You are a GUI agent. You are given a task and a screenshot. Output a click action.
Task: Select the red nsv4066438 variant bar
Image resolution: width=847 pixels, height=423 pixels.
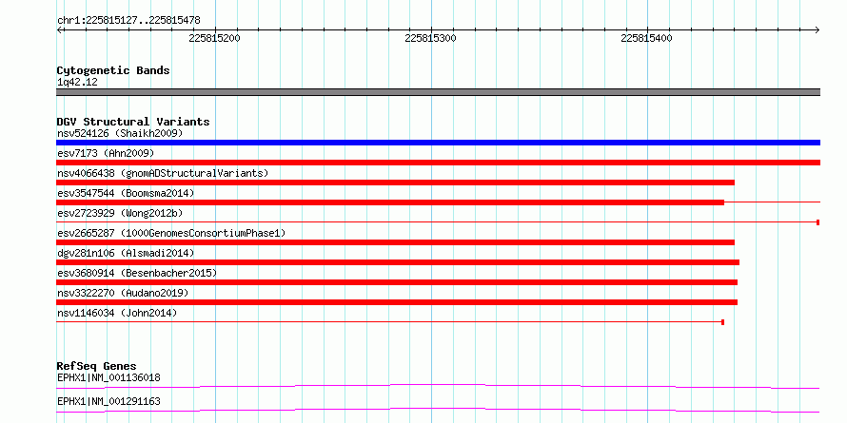[395, 183]
